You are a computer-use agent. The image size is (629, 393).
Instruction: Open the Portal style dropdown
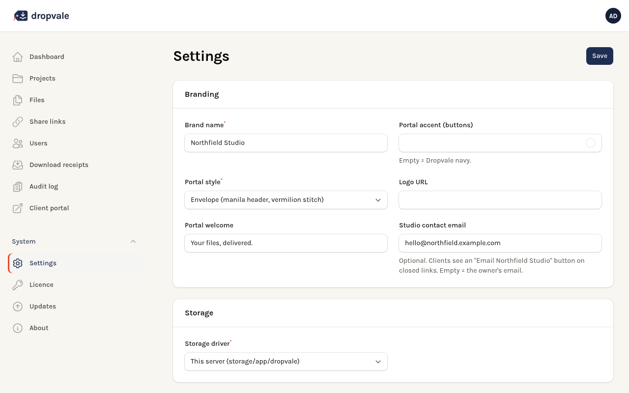coord(286,200)
